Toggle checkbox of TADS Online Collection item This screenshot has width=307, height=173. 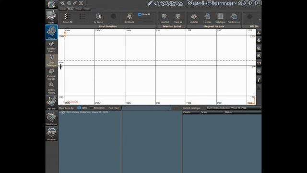(x=63, y=112)
